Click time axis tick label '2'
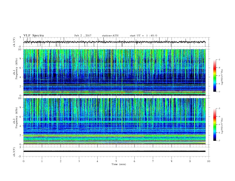Screen dimensions: 235x181 coord(61,161)
